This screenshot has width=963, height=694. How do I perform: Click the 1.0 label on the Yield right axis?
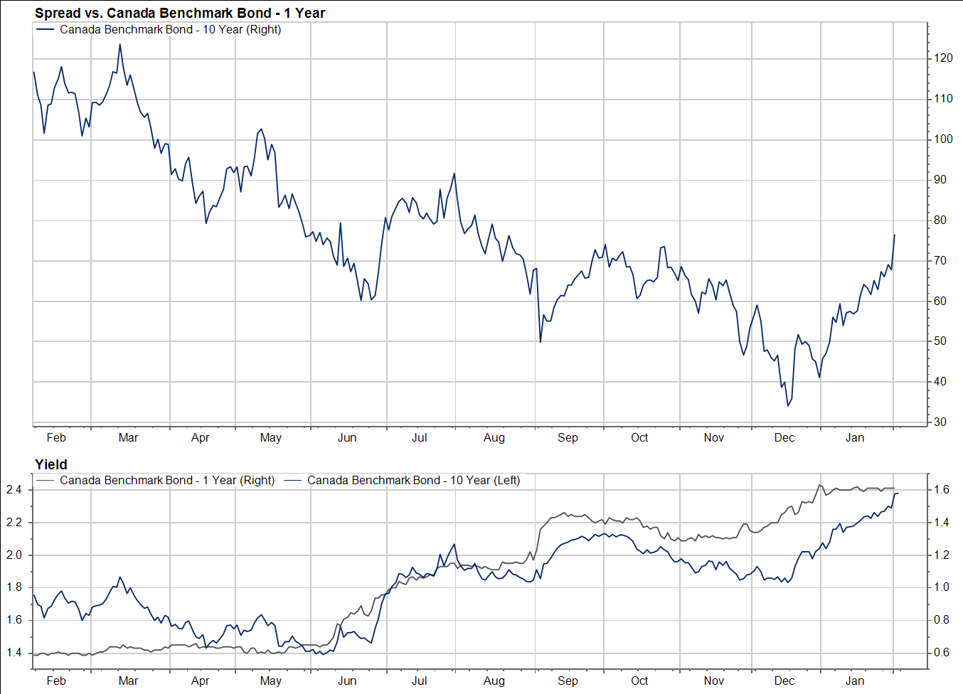[942, 587]
